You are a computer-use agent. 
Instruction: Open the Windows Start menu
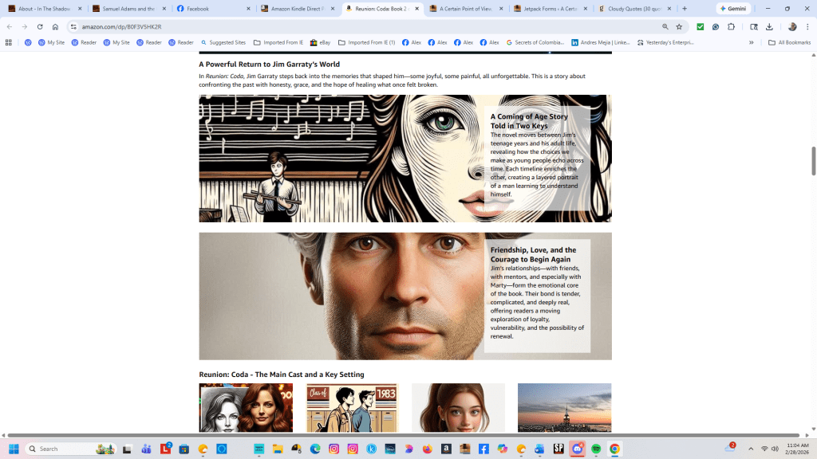tap(14, 449)
